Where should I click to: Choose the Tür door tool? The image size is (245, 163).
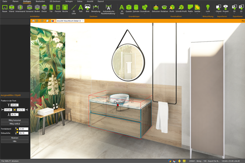point(51,8)
